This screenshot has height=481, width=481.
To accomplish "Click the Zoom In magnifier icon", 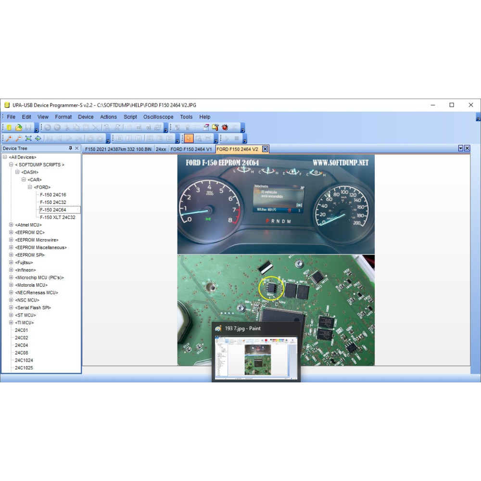I will 9,139.
